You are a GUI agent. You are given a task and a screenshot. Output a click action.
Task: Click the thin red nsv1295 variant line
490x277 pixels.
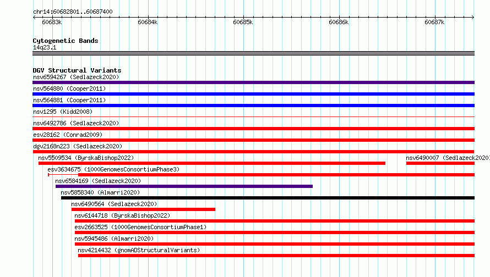(x=253, y=117)
